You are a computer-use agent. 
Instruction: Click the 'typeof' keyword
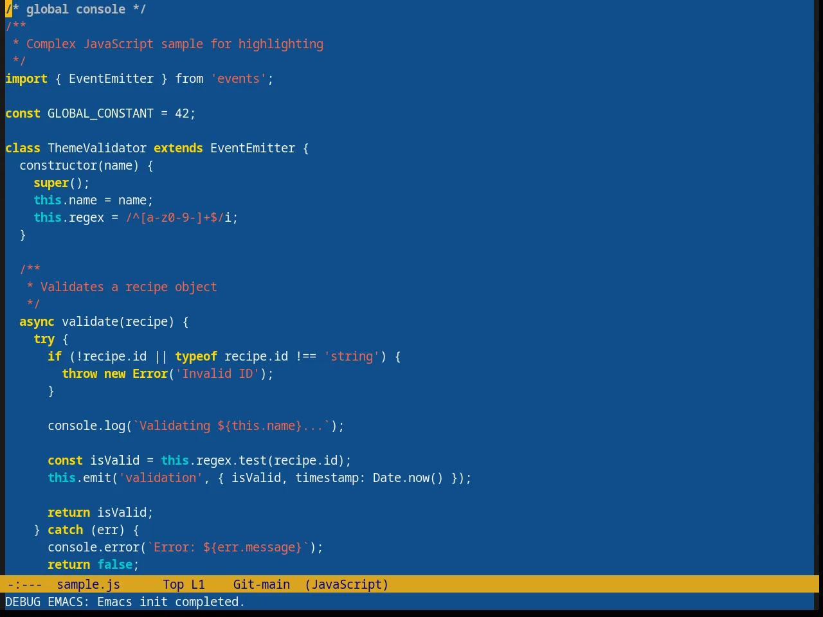pyautogui.click(x=196, y=356)
